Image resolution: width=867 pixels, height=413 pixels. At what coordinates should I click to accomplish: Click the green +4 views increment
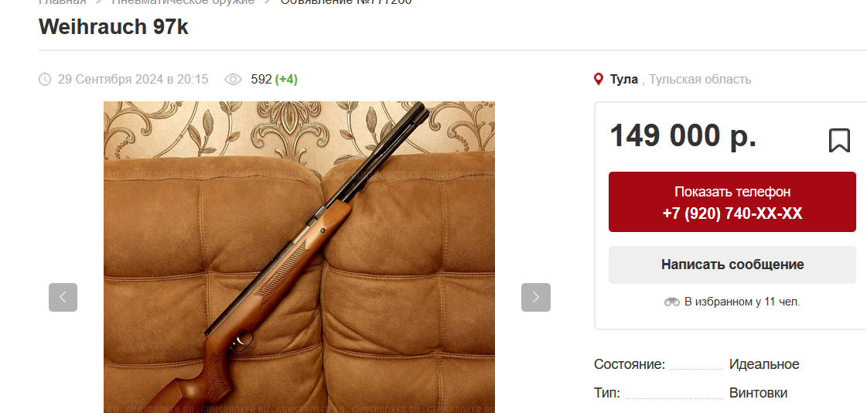tap(286, 80)
